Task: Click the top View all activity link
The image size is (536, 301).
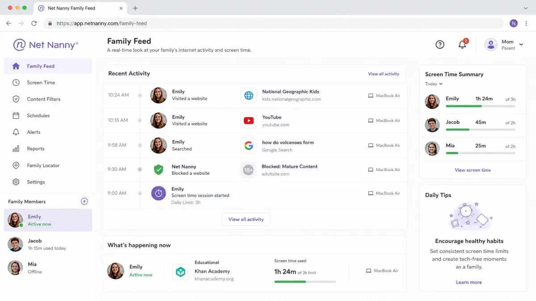Action: point(384,74)
